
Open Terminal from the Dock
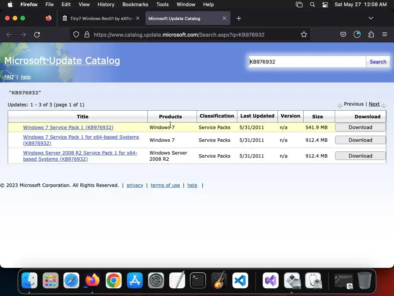coord(198,280)
